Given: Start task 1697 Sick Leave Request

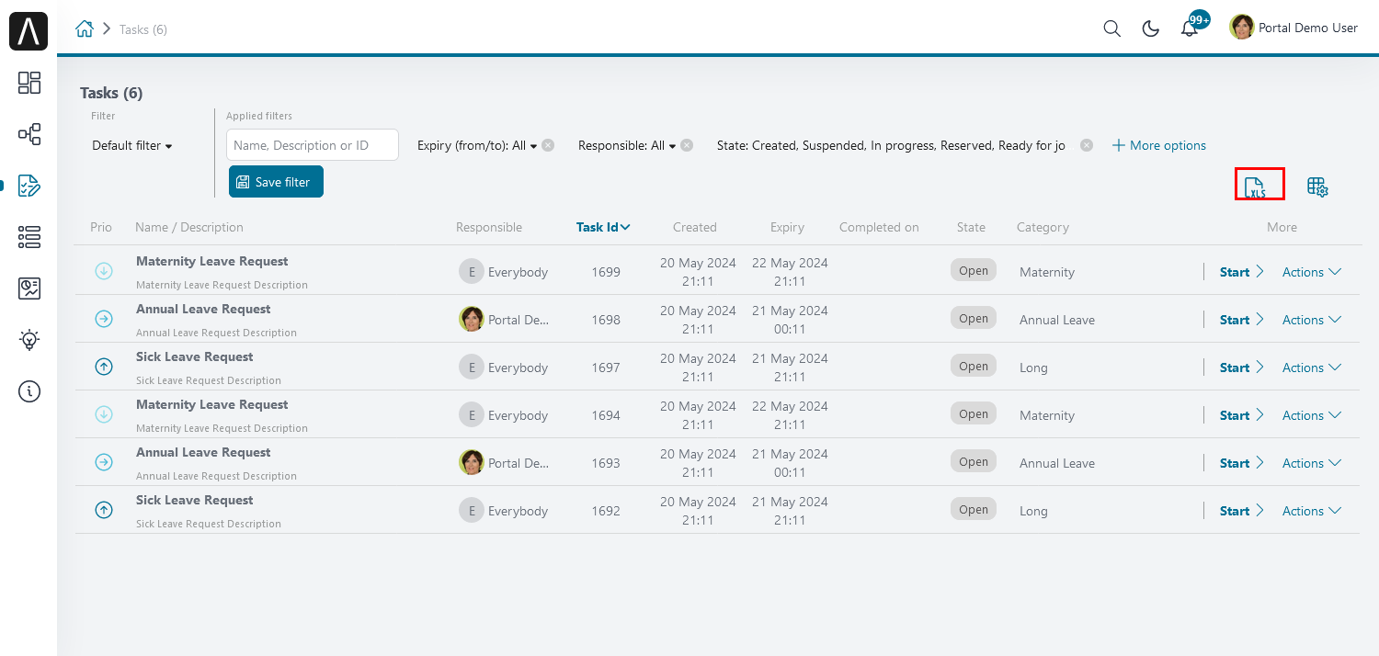Looking at the screenshot, I should (1242, 368).
